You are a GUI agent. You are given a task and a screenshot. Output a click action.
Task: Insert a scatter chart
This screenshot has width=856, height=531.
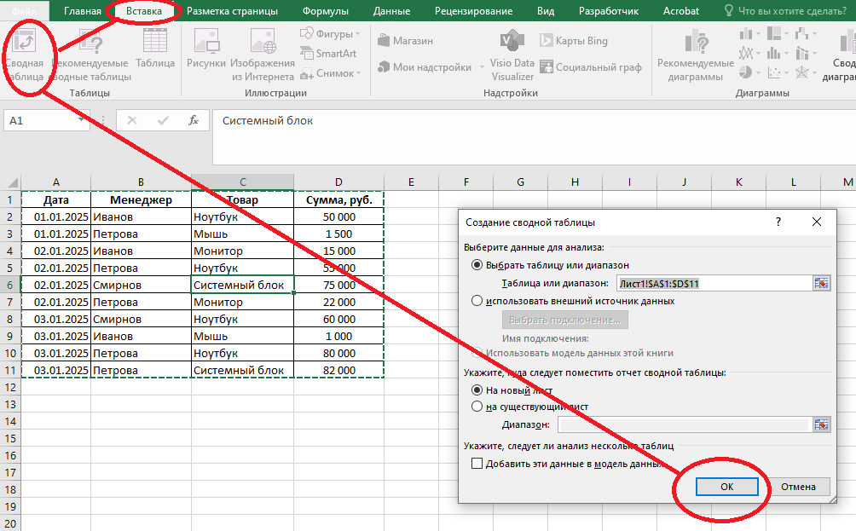774,72
